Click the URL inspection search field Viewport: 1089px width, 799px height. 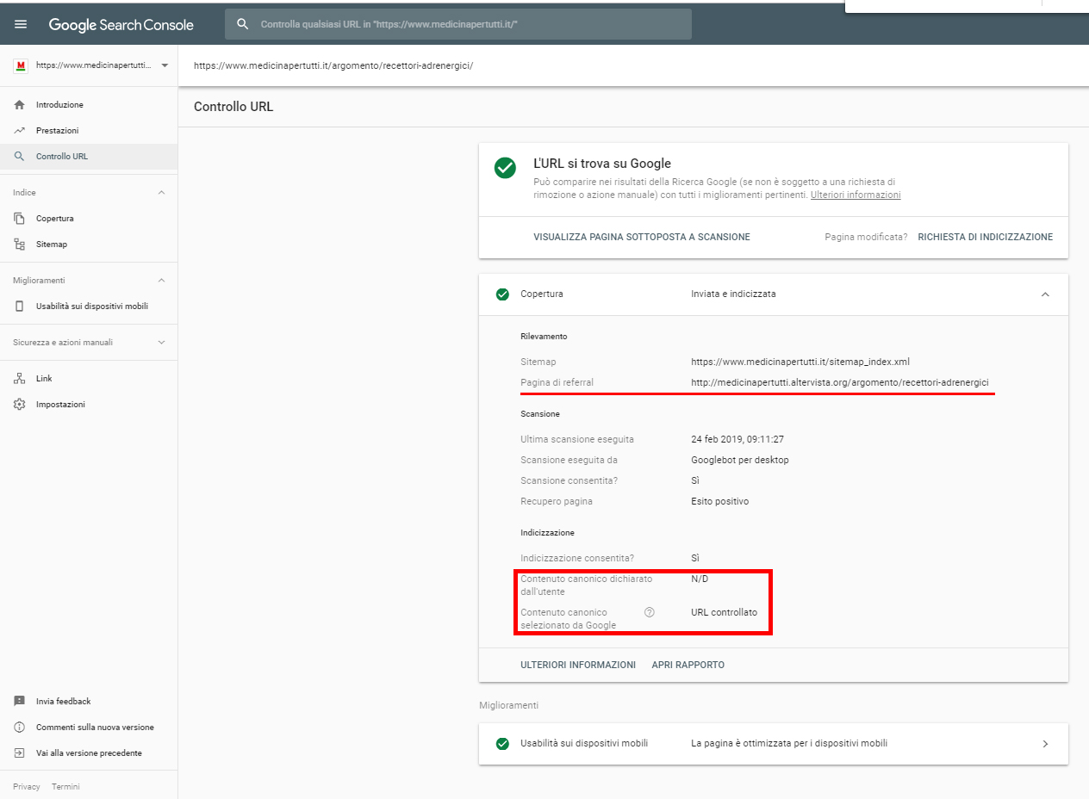point(458,24)
